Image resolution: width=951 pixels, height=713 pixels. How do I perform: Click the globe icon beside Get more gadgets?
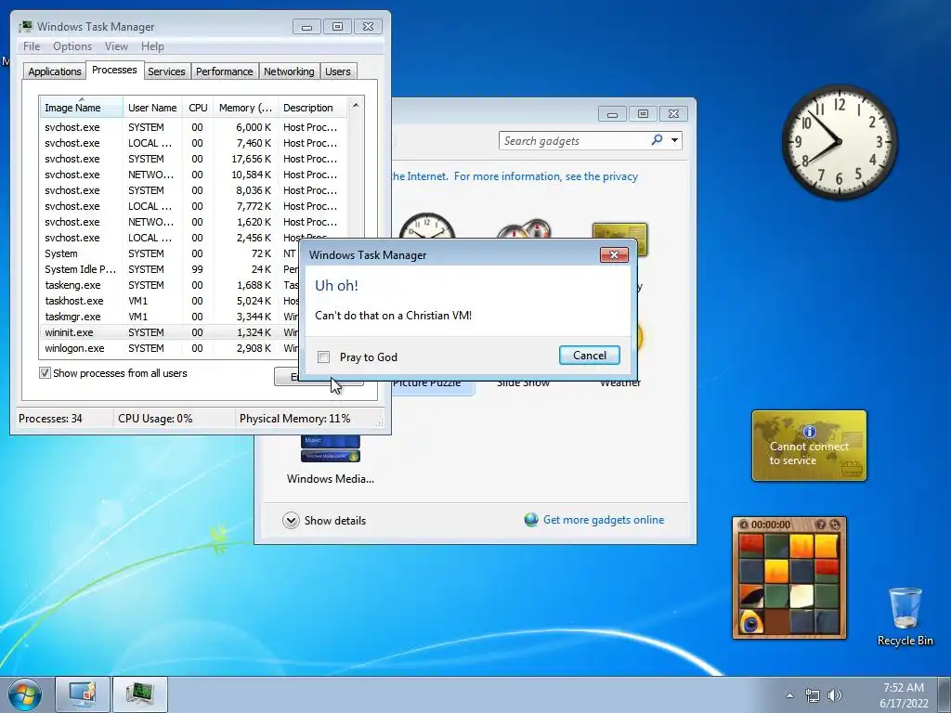pyautogui.click(x=531, y=520)
